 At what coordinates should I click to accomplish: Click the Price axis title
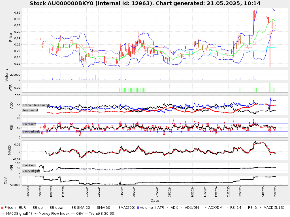(11, 38)
